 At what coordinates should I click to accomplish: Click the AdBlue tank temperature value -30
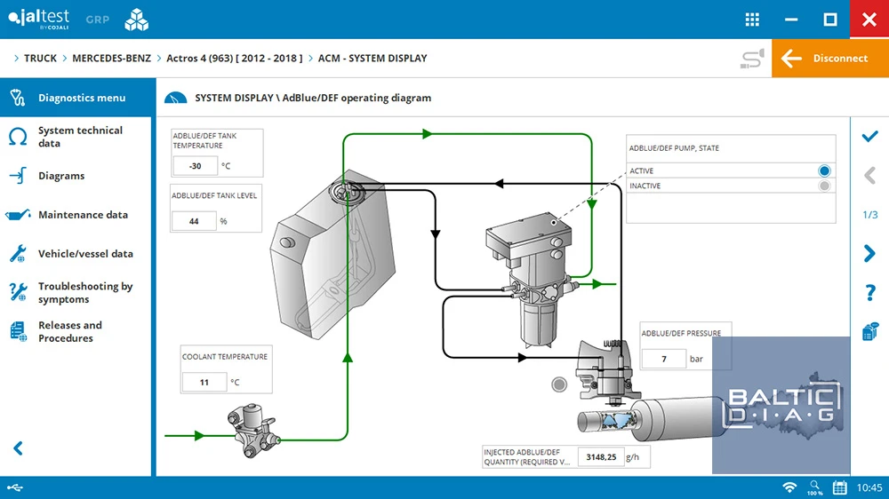pyautogui.click(x=195, y=166)
